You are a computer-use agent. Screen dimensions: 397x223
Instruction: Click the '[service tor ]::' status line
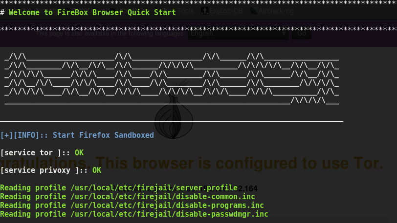[x=35, y=153]
